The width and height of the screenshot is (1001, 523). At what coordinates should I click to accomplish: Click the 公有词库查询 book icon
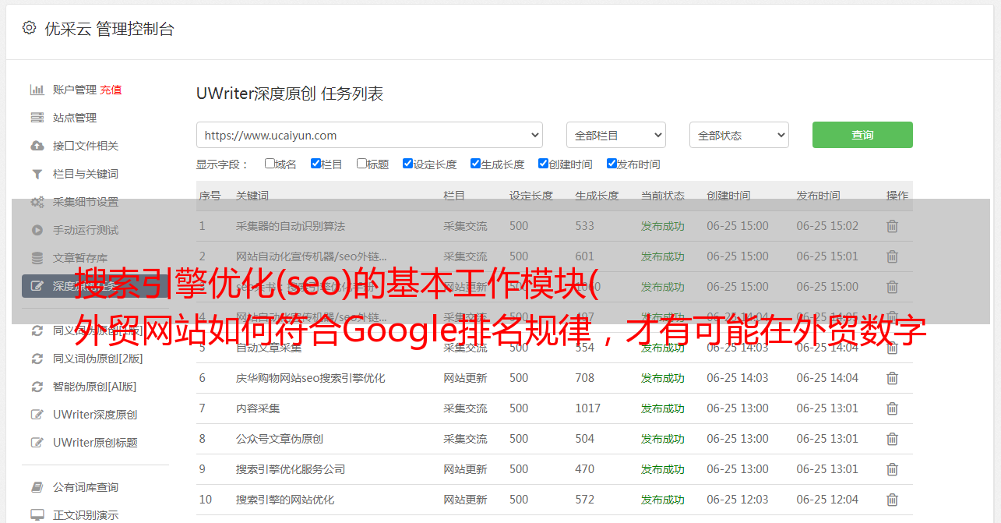pos(37,487)
